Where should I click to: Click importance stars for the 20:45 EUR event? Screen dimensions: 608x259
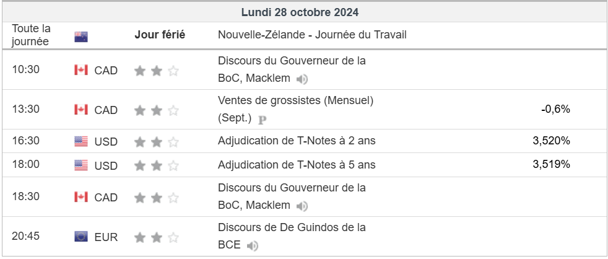pyautogui.click(x=156, y=237)
